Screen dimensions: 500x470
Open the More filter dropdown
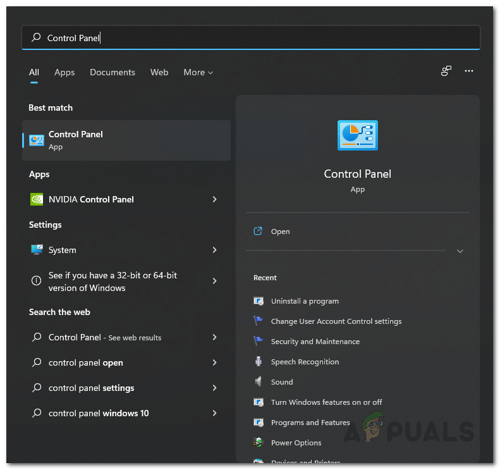pos(198,73)
